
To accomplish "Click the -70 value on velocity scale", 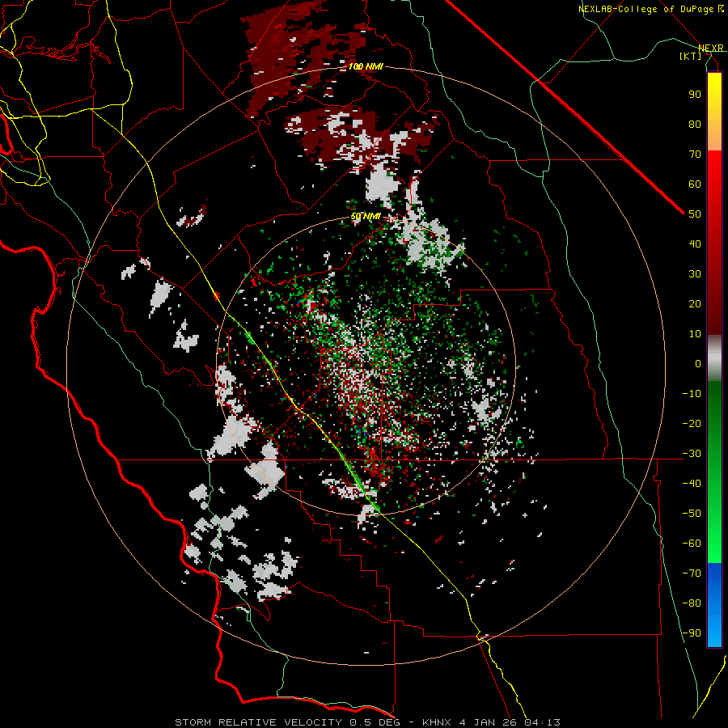I will (x=692, y=573).
